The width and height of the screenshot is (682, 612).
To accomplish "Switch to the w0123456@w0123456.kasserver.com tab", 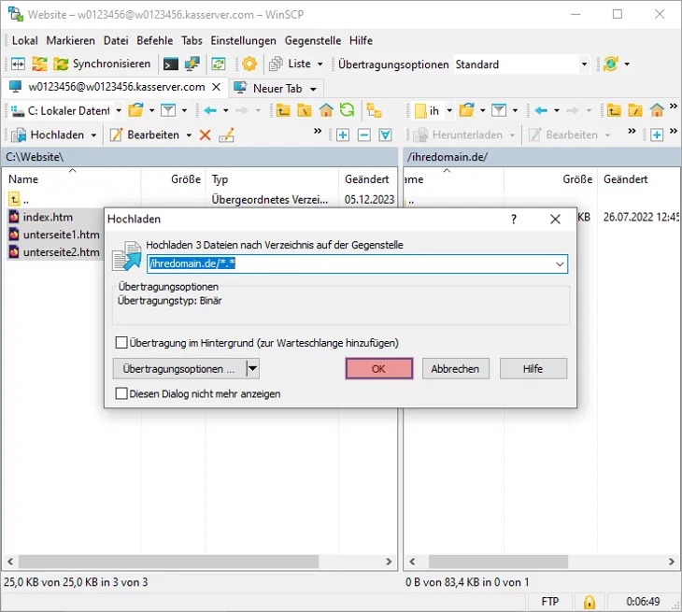I will coord(117,87).
